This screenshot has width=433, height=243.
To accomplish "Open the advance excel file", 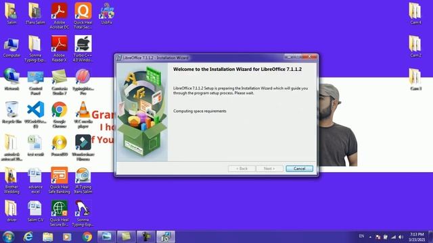I will click(x=35, y=180).
